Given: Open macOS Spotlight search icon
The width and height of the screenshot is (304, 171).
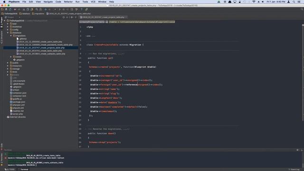Looking at the screenshot, I should [294, 2].
